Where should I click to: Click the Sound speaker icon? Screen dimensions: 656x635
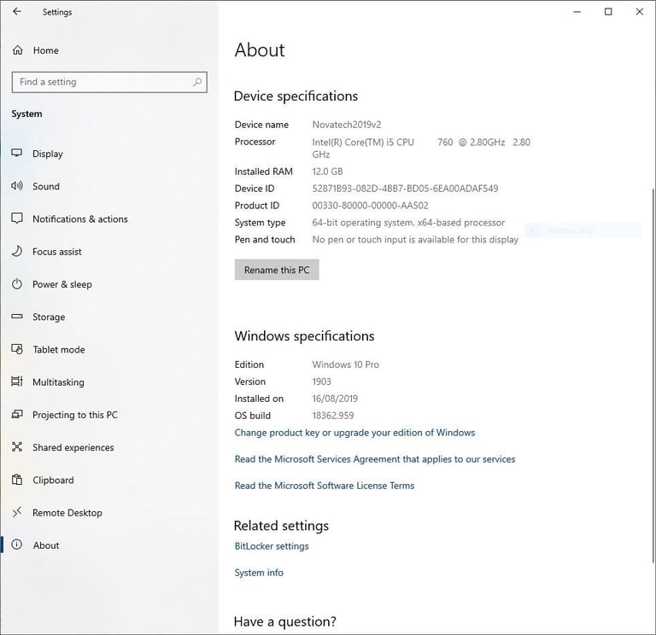point(17,186)
